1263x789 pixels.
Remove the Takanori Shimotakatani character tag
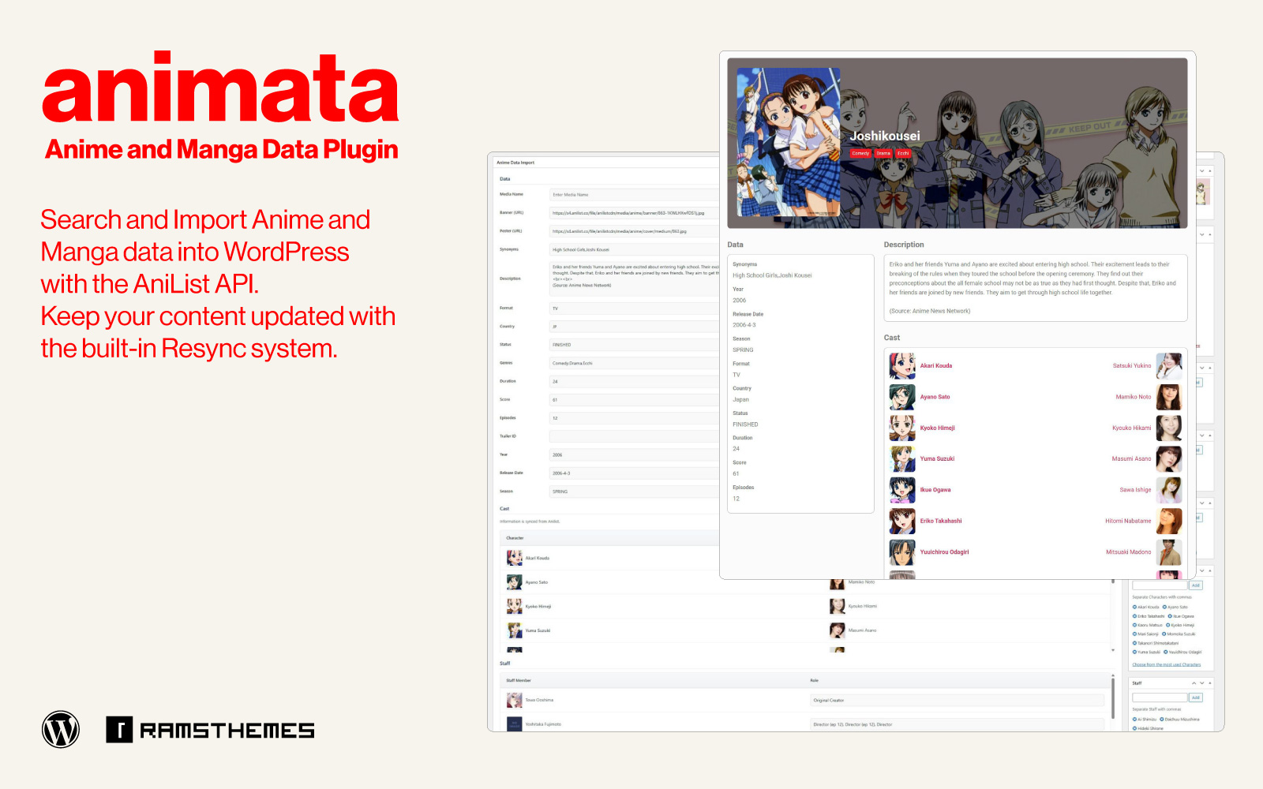[1134, 643]
